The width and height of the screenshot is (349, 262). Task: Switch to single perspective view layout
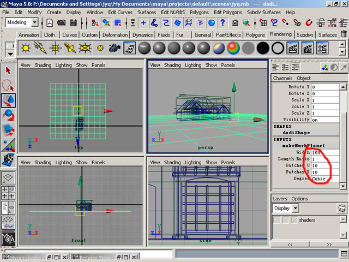(8, 178)
